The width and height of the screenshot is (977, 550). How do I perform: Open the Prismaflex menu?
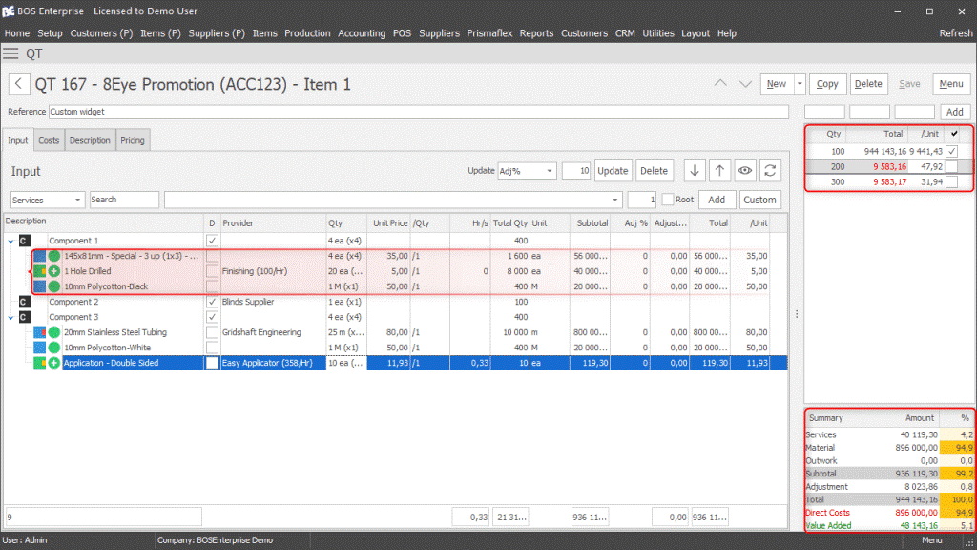point(489,33)
